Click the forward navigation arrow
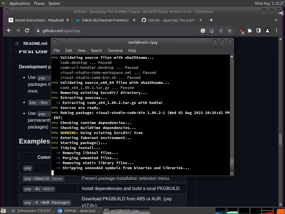 point(18,31)
